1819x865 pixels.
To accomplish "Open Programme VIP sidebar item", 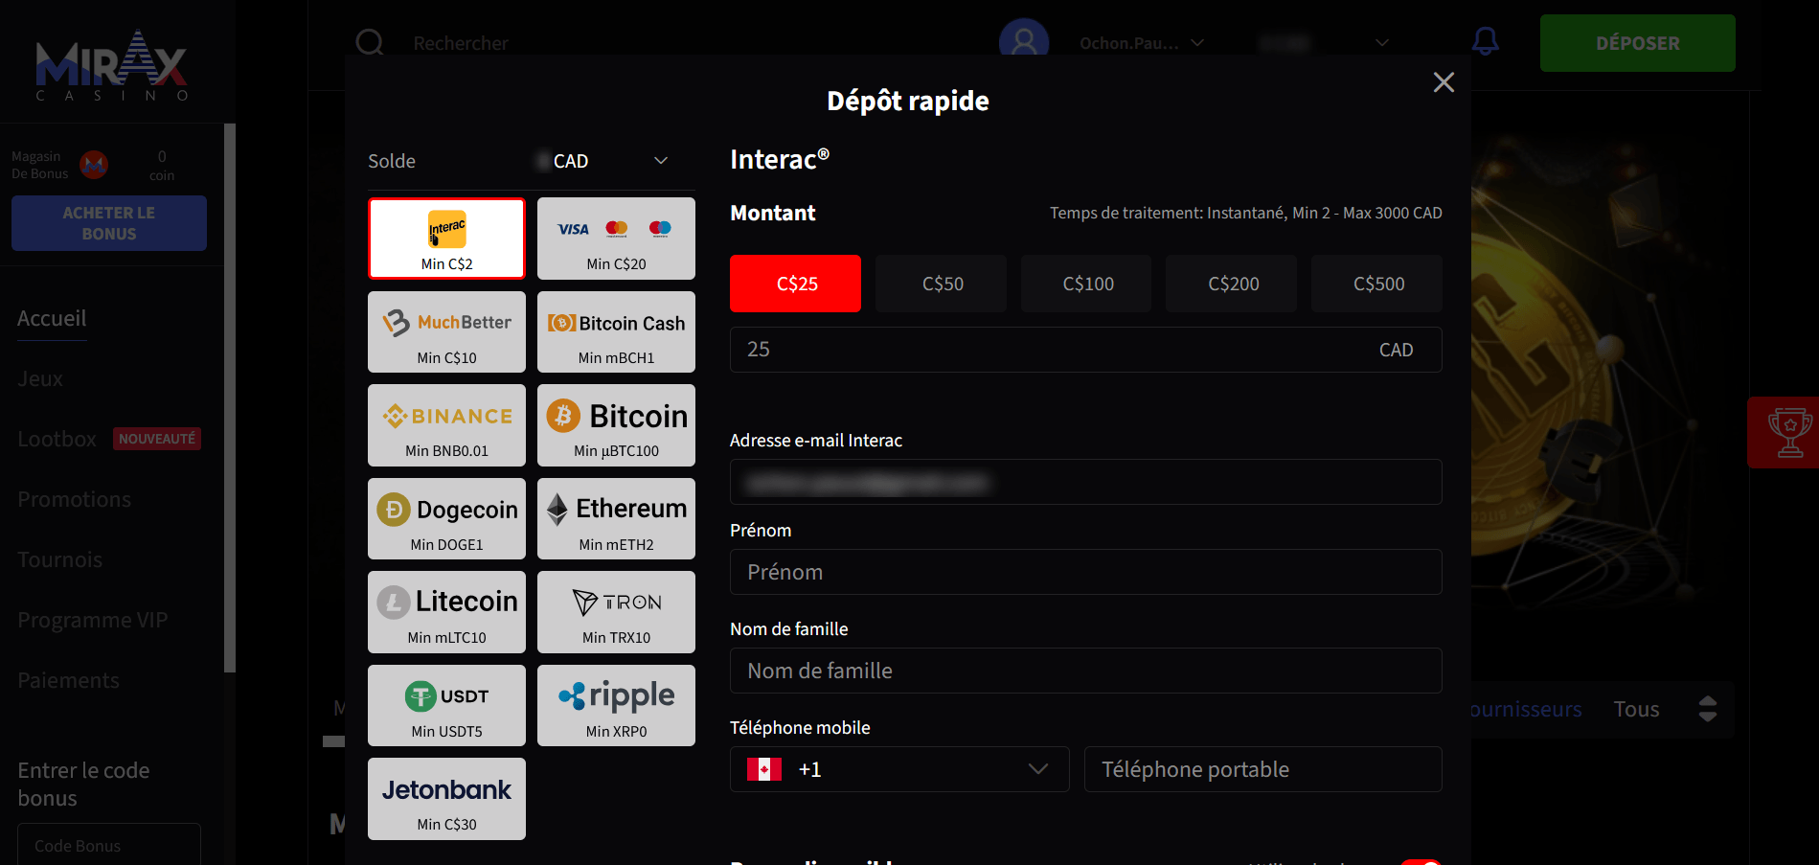I will pos(93,620).
